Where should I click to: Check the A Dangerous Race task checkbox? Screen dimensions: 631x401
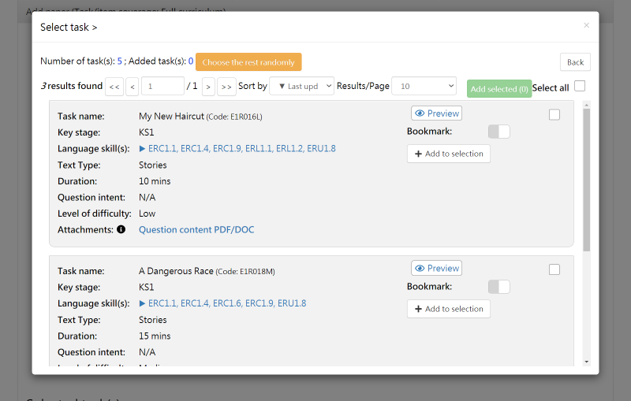(554, 269)
